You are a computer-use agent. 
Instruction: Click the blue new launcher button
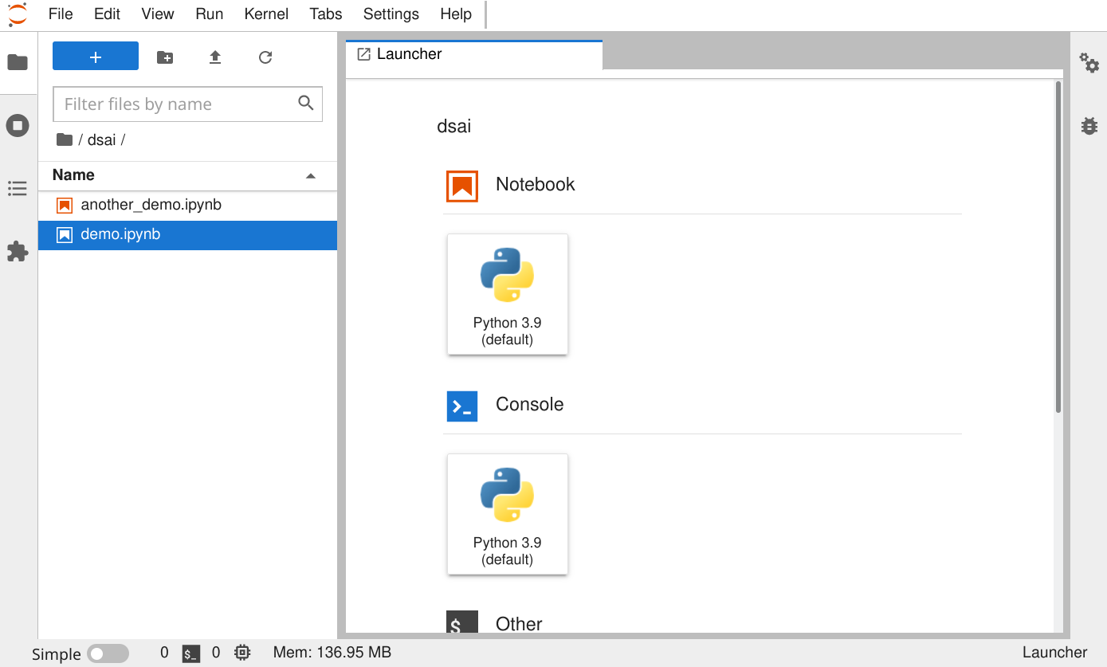[95, 57]
